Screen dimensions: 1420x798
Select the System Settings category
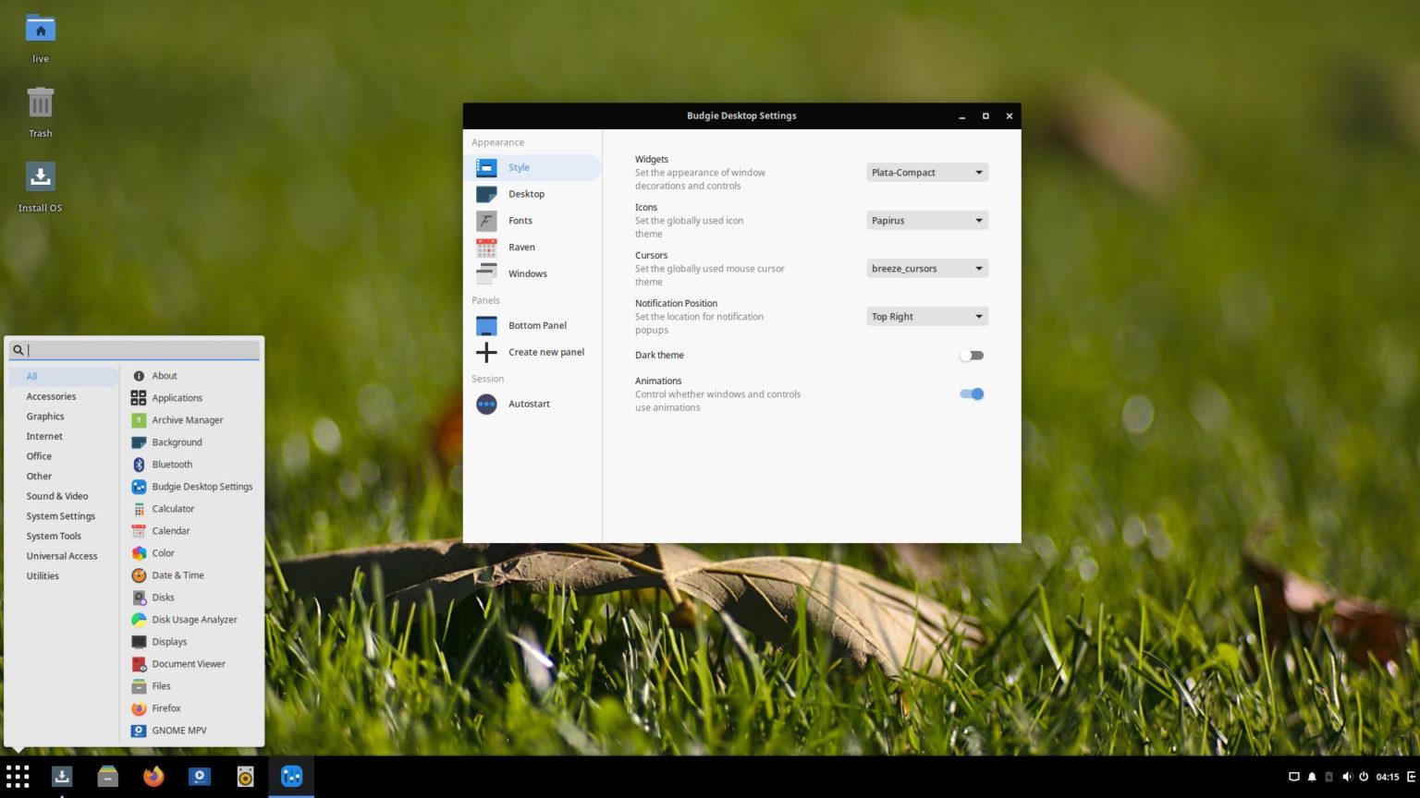coord(61,515)
